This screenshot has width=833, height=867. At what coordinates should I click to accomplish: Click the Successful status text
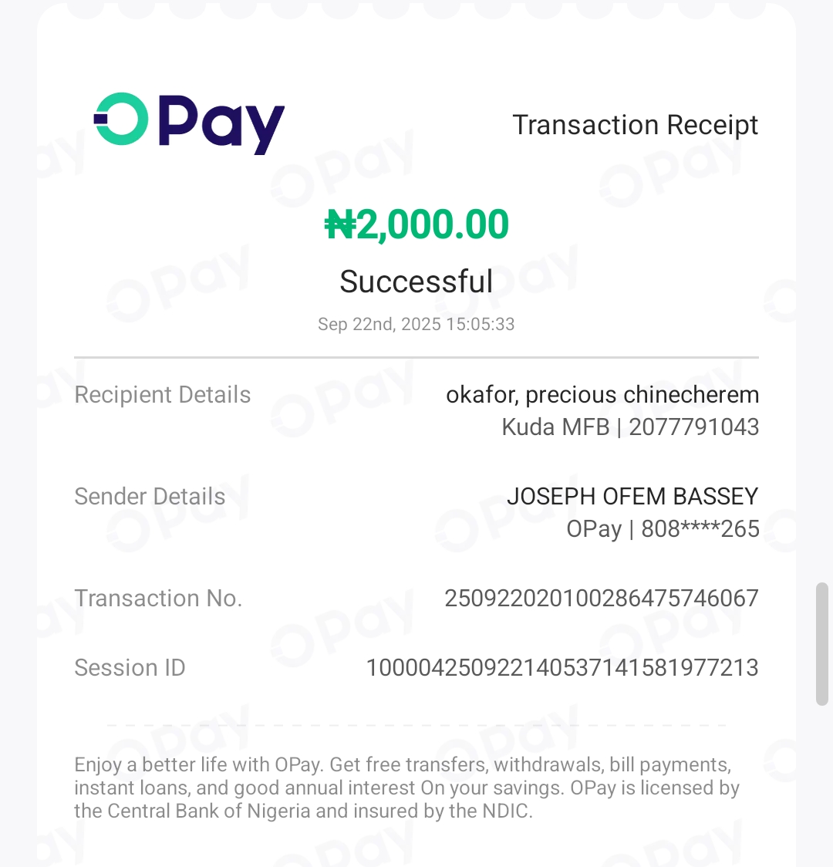coord(416,282)
